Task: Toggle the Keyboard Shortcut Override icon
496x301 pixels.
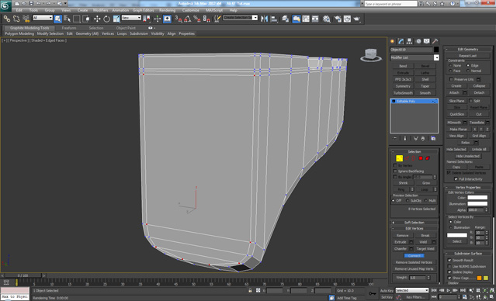Action: coord(167,19)
